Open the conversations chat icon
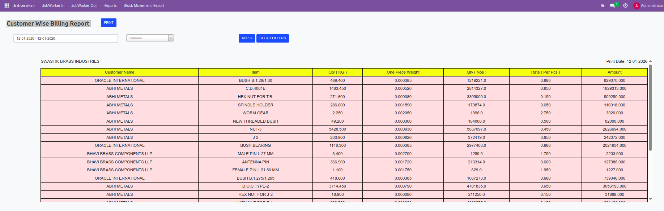Screen dimensions: 664x211 coord(612,6)
